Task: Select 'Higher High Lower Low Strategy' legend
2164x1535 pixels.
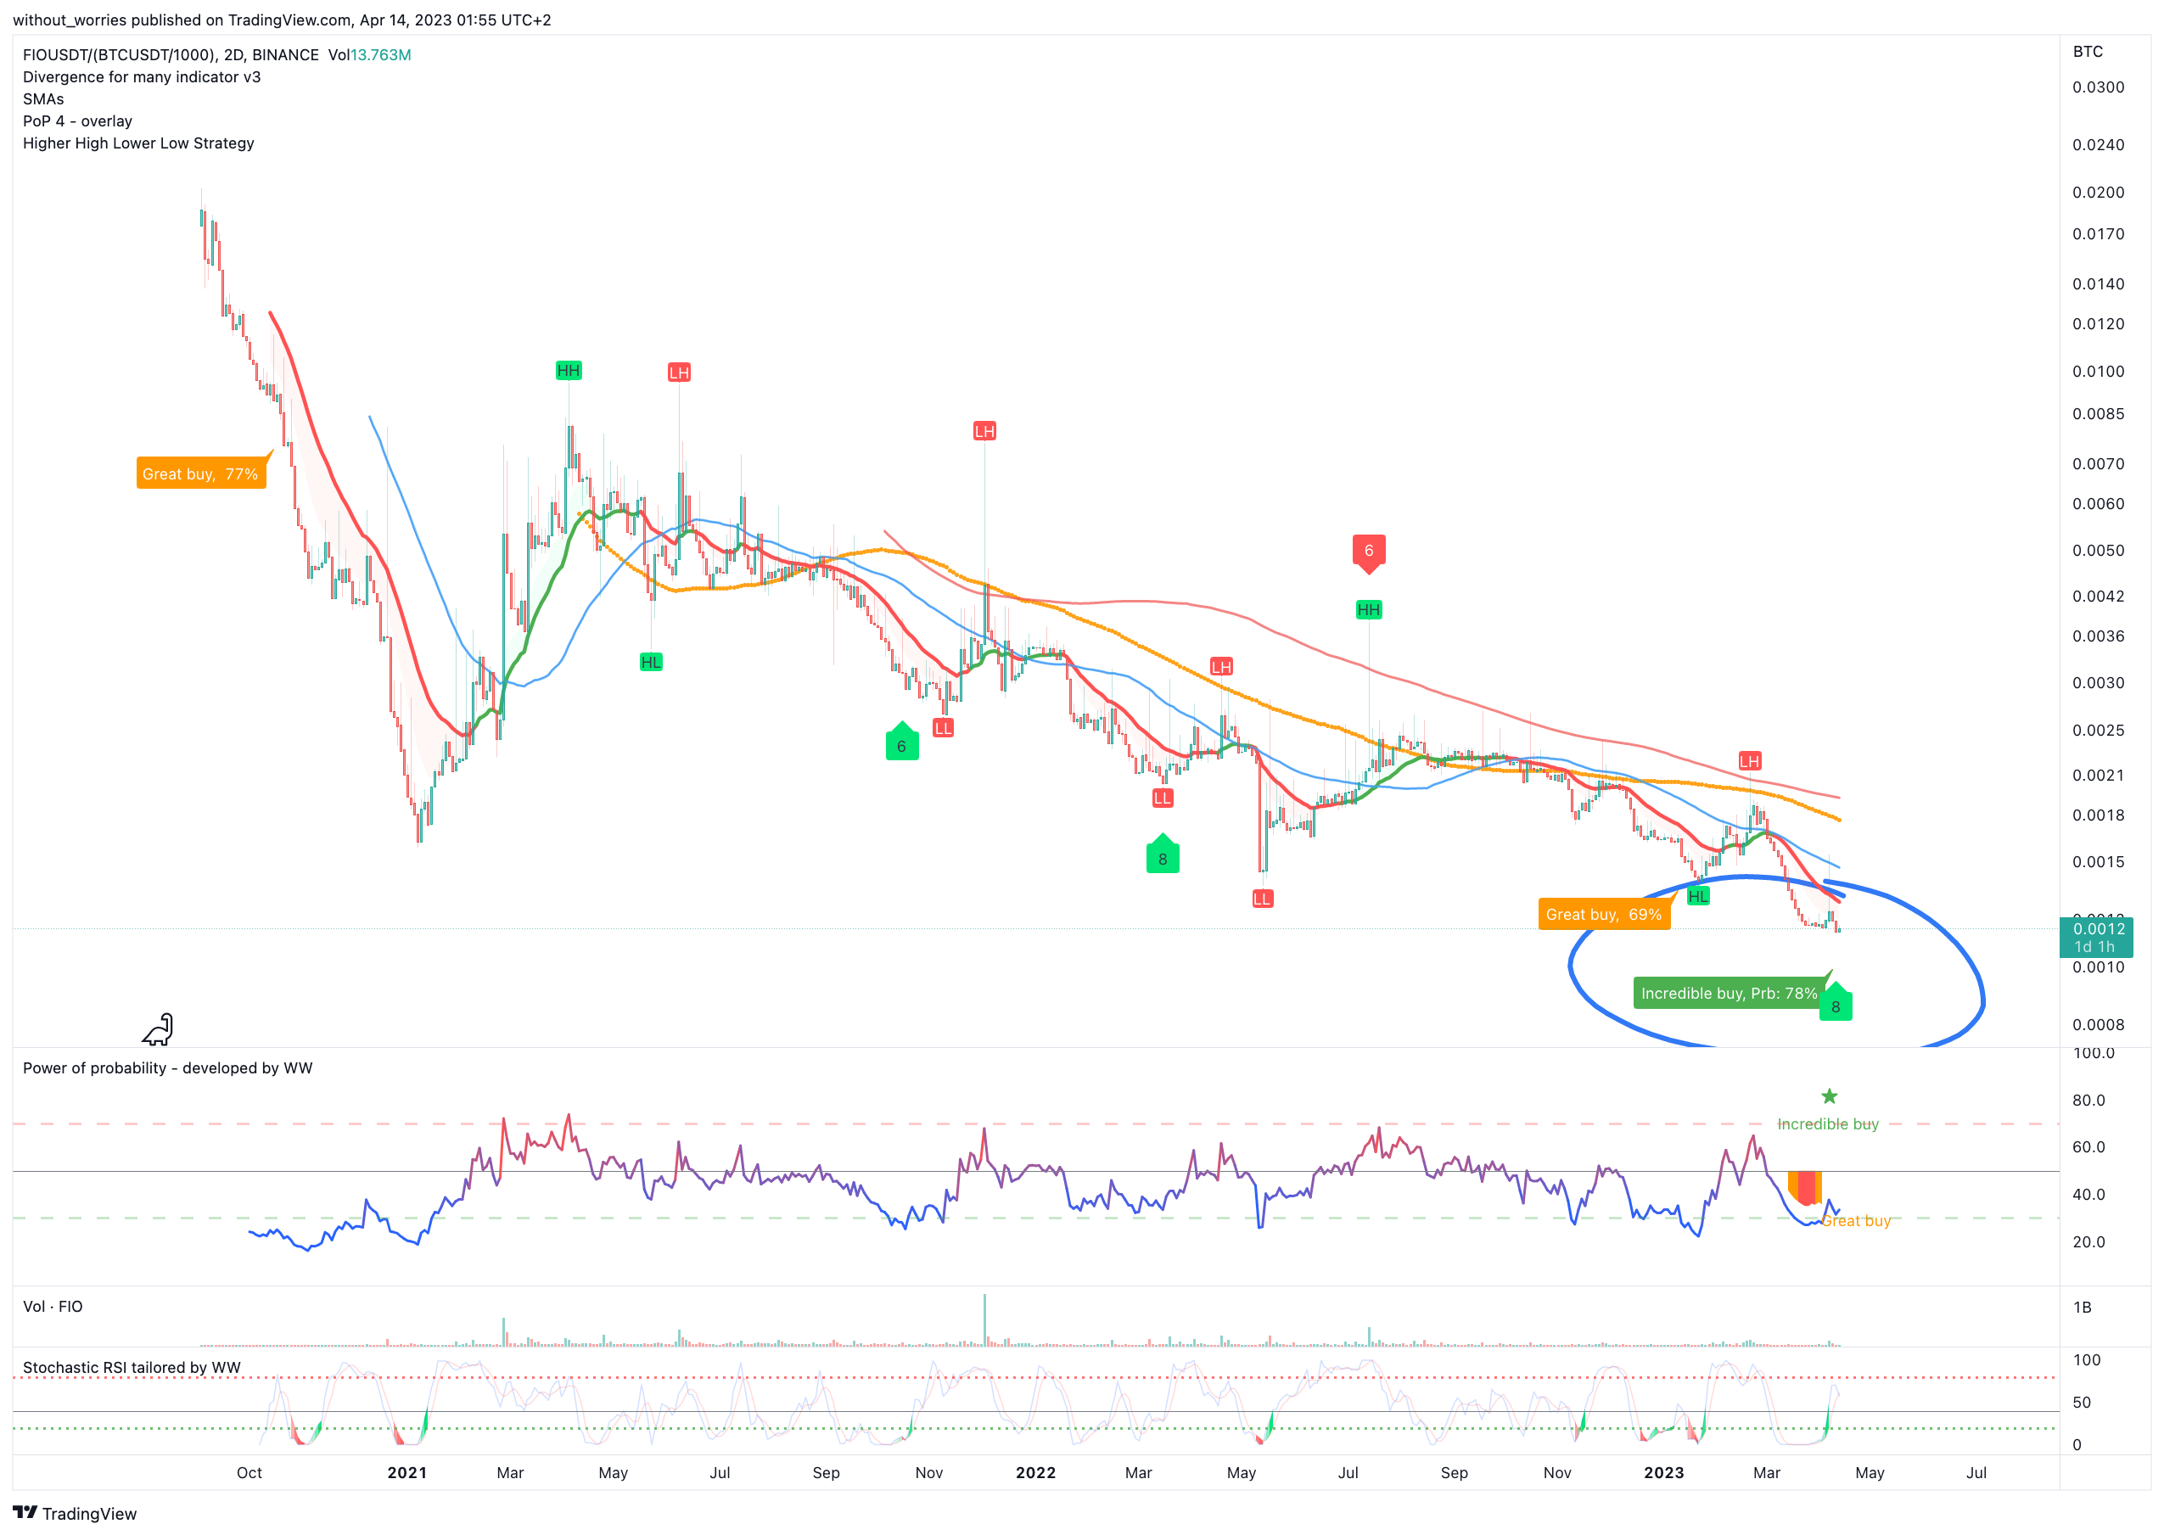Action: click(x=139, y=143)
